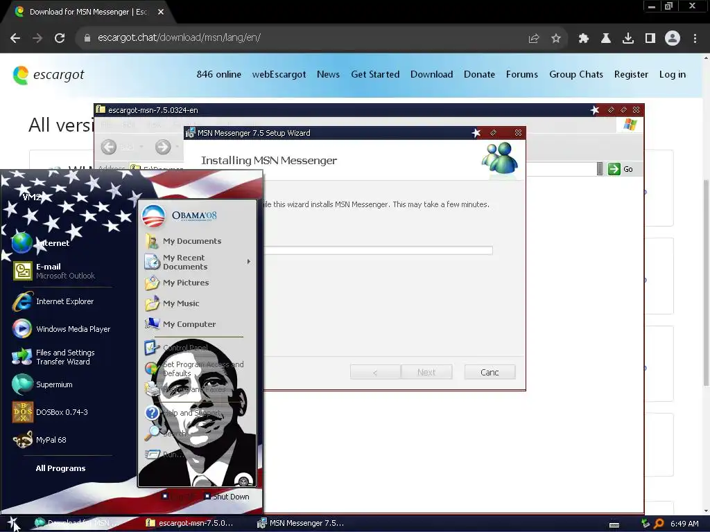Image resolution: width=710 pixels, height=532 pixels.
Task: Switch to Download for MSN taskbar item
Action: 76,523
